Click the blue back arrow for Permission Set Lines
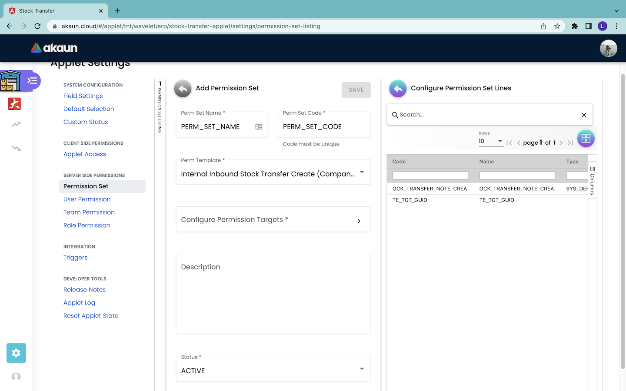Viewport: 626px width, 391px height. click(x=398, y=89)
